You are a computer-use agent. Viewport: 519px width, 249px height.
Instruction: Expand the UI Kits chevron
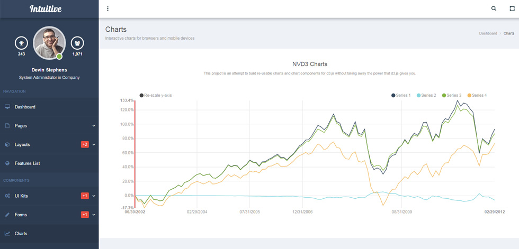[94, 196]
